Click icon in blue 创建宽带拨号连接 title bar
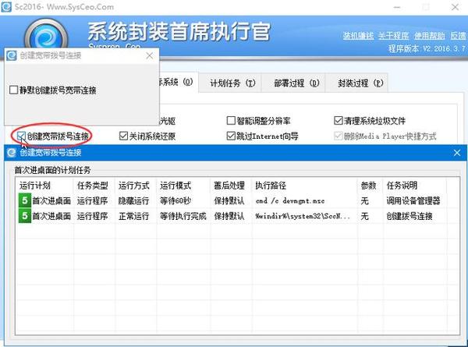This screenshot has height=347, width=468. point(12,153)
